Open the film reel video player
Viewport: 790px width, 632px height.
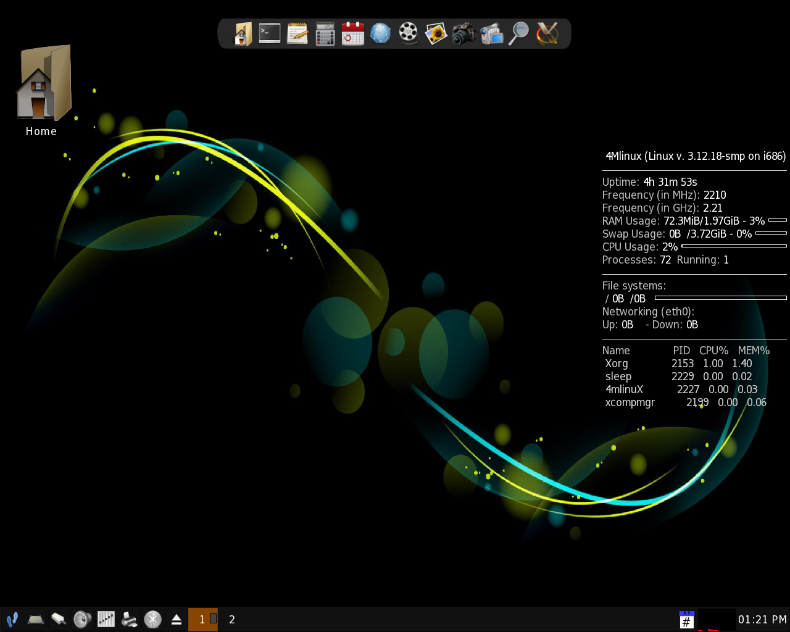click(x=408, y=33)
